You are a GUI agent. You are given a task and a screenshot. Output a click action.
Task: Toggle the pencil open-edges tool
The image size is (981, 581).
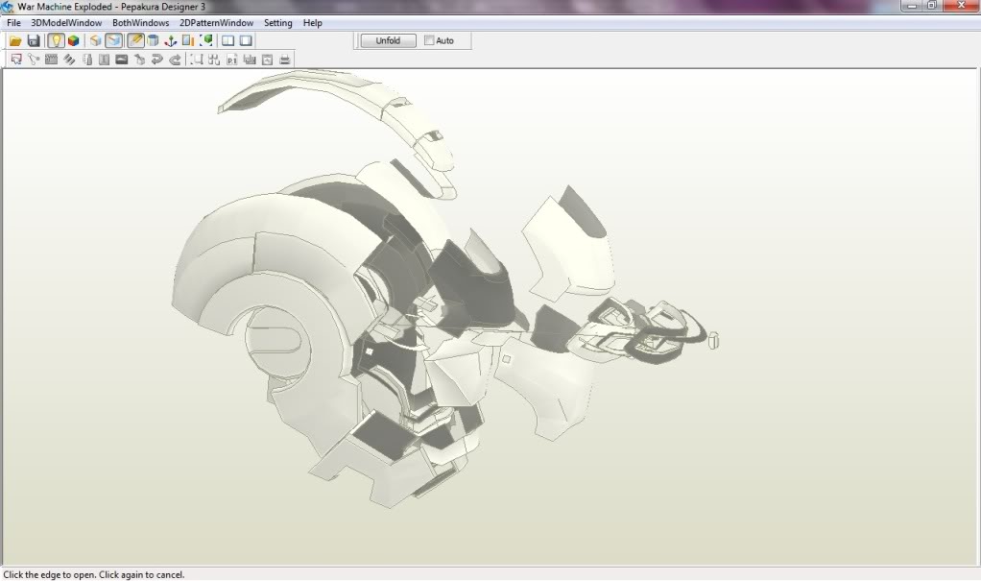135,40
